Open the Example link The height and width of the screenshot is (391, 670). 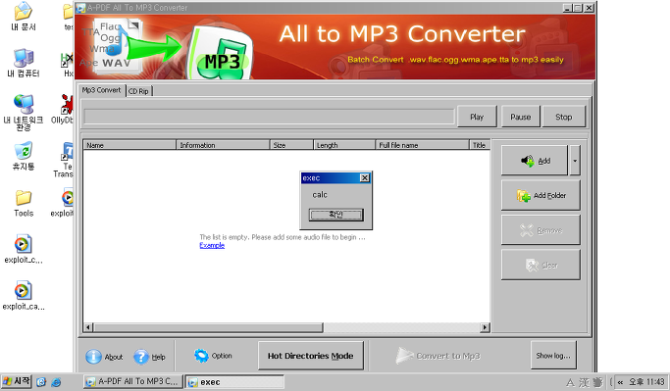212,245
